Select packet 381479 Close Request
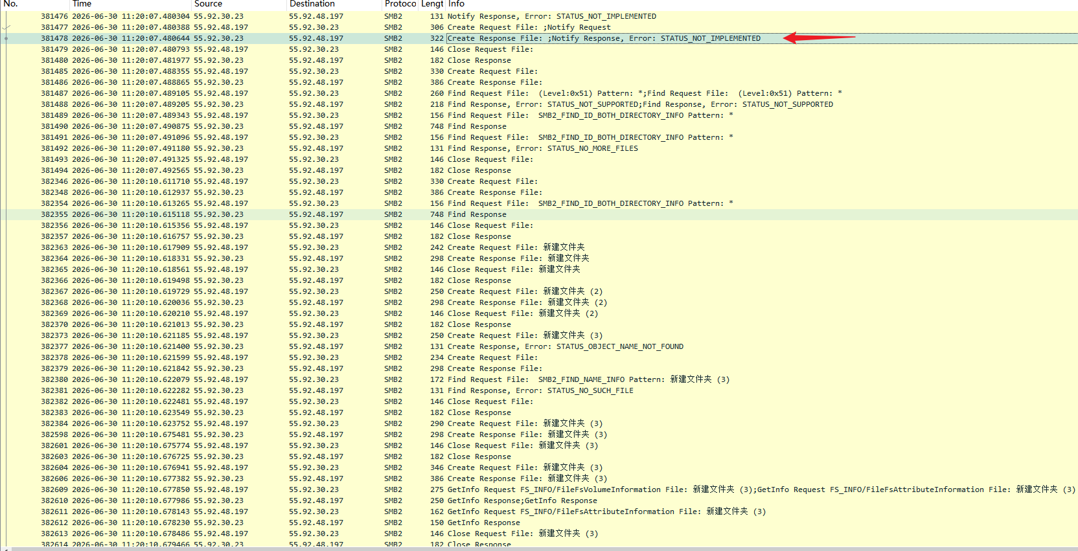 click(x=539, y=49)
